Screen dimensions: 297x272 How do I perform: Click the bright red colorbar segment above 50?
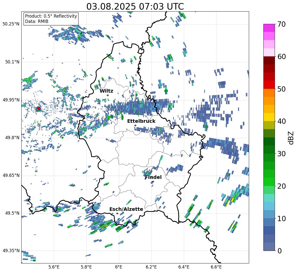[269, 85]
